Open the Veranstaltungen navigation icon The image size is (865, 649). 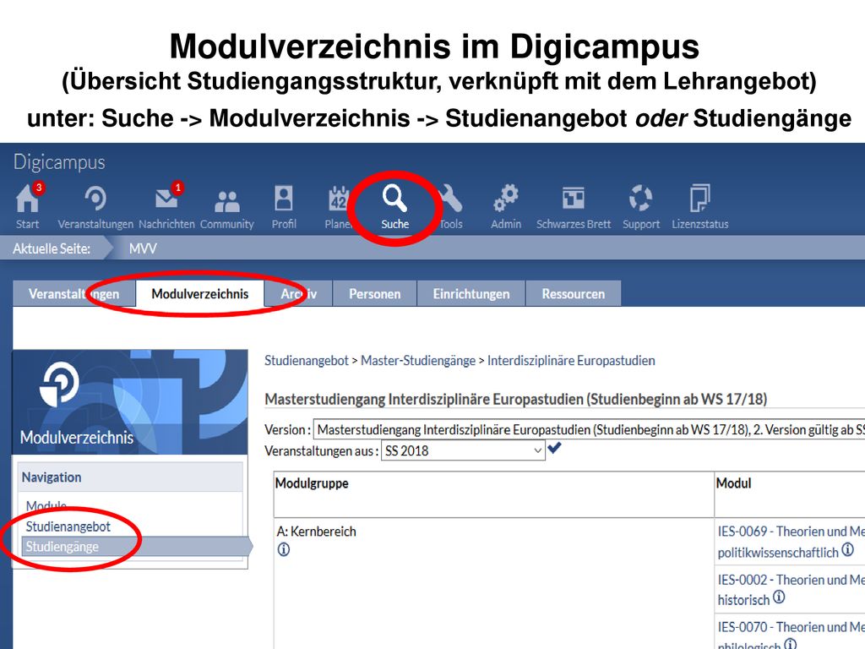coord(95,199)
